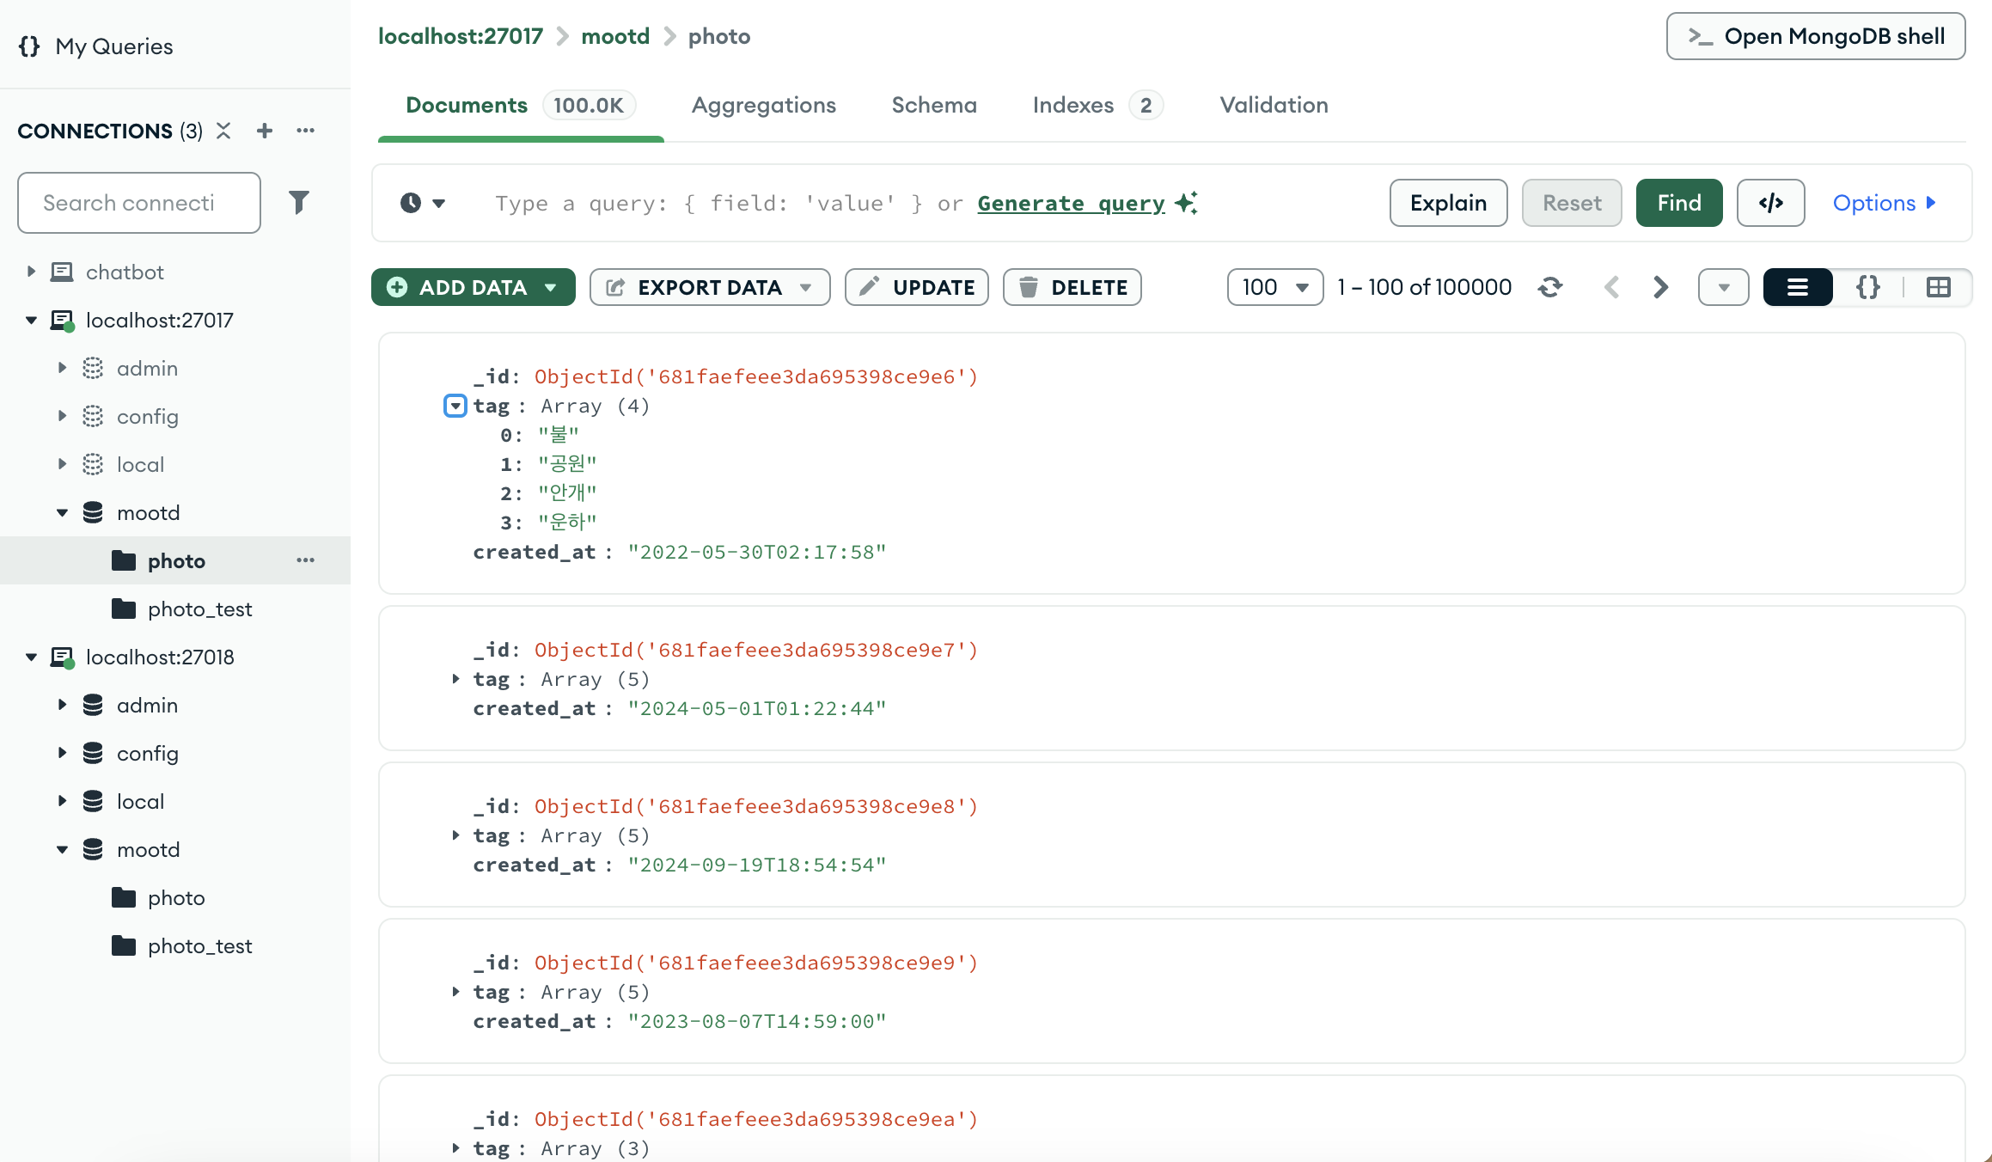Open photo collection ellipsis menu
1992x1162 pixels.
pos(305,560)
